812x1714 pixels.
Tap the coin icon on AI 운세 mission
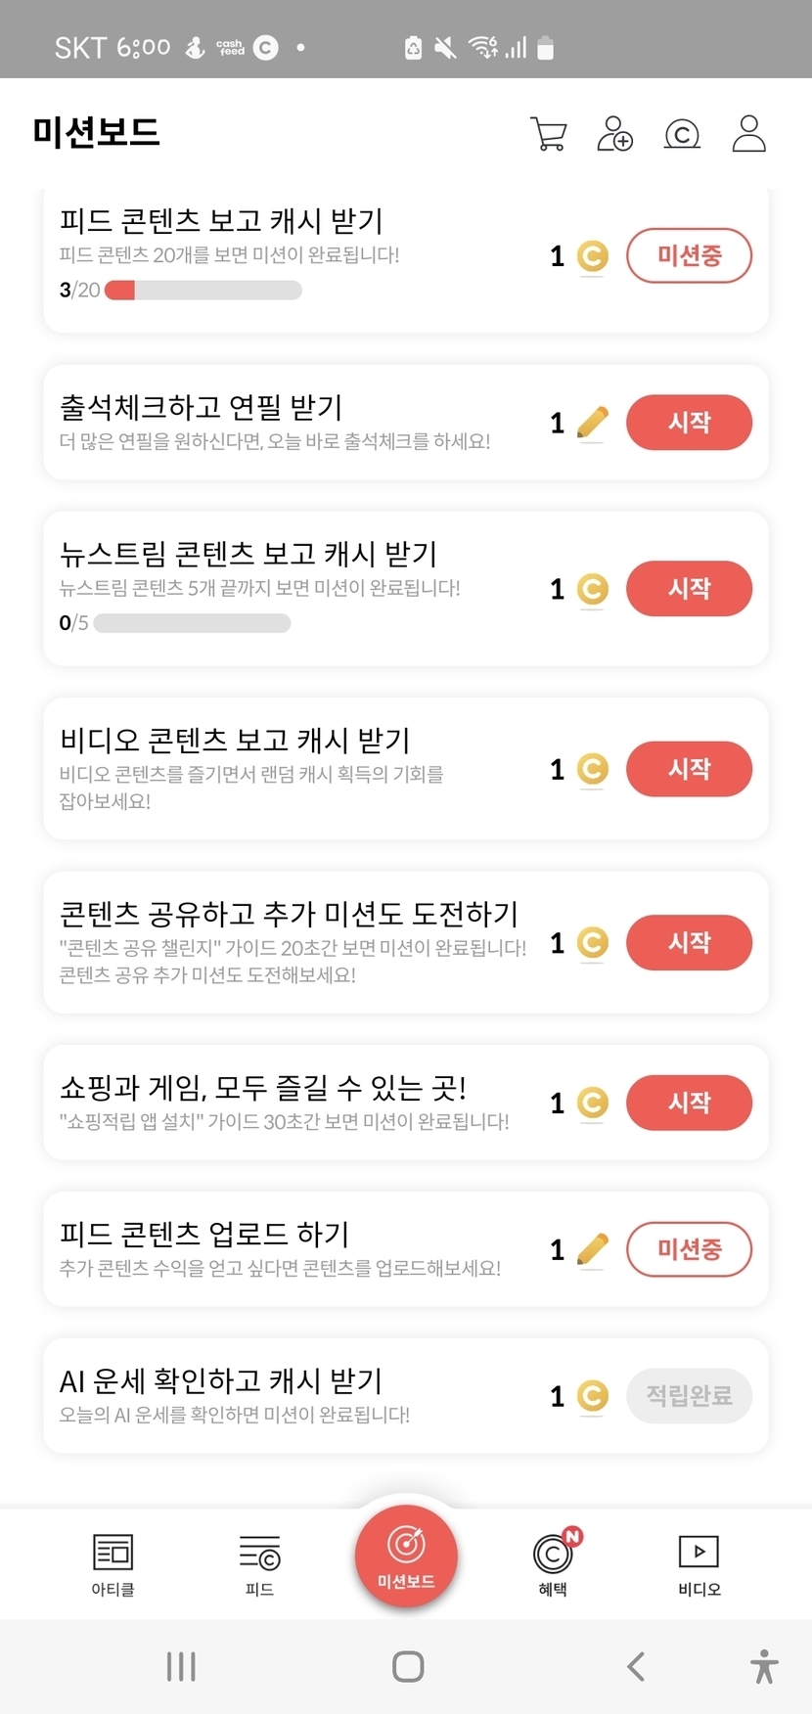[592, 1396]
